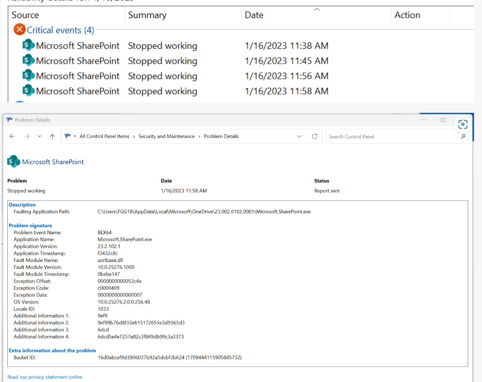
Task: Refresh the Problem Details page
Action: coord(315,136)
